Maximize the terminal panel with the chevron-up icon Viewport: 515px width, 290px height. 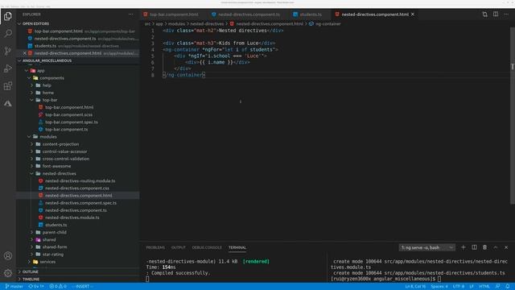click(496, 247)
